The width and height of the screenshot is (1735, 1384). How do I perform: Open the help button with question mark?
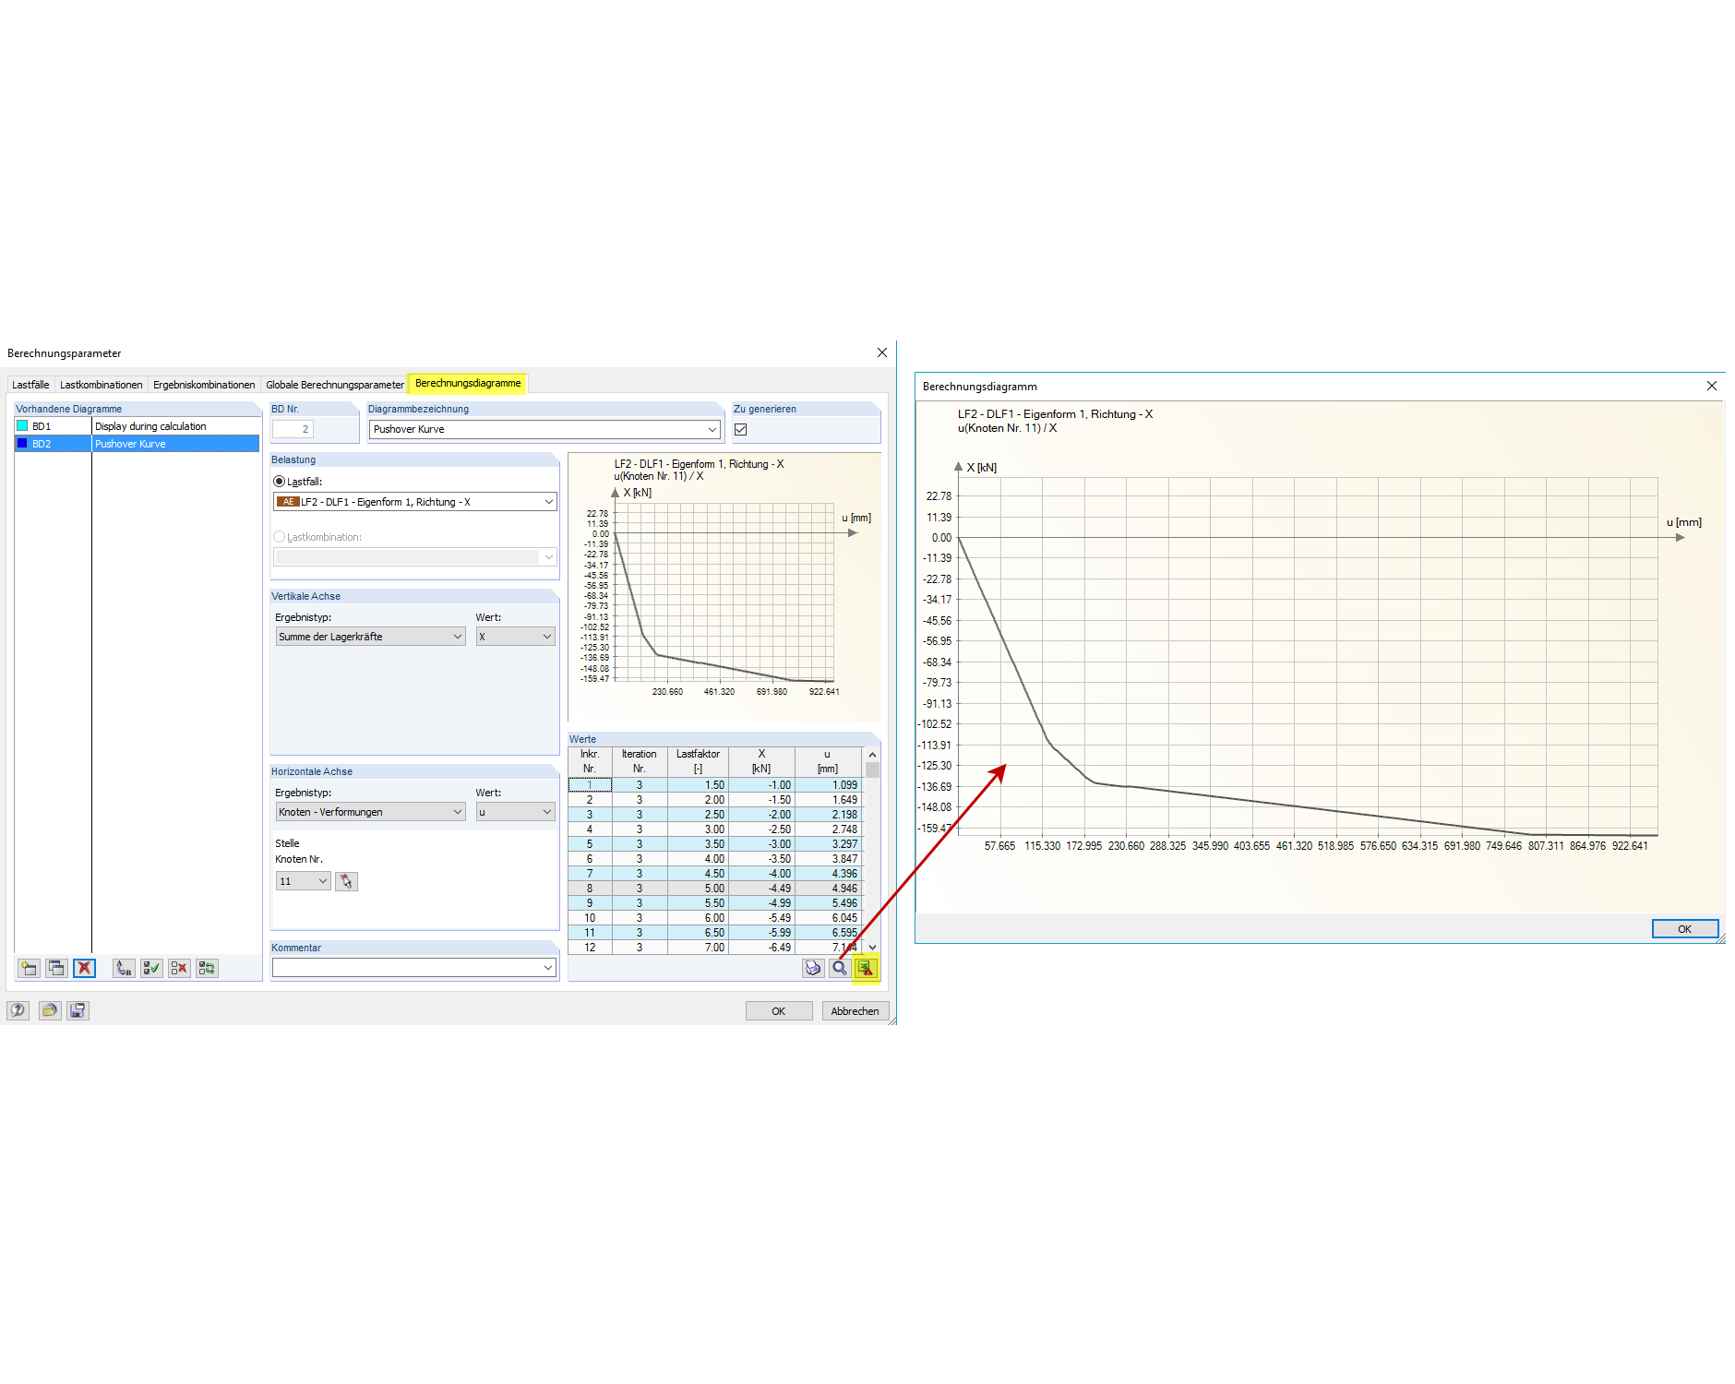18,1010
